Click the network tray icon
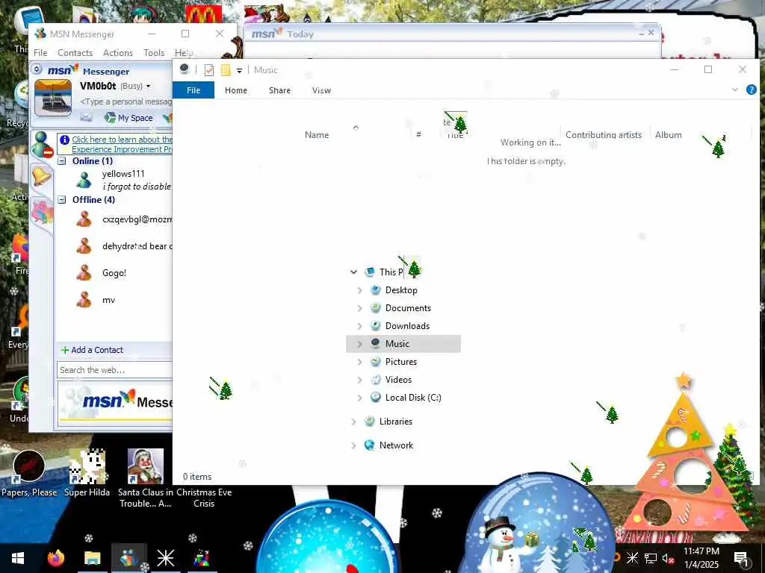This screenshot has width=765, height=573. tap(650, 558)
